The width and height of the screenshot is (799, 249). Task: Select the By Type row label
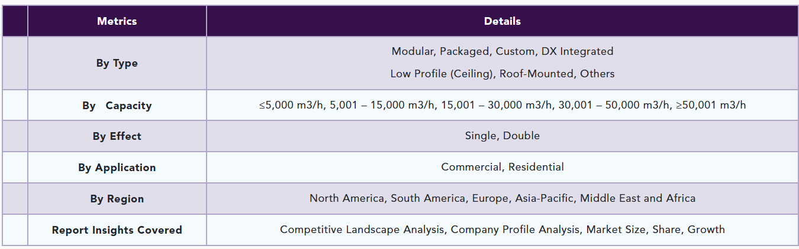pos(117,63)
